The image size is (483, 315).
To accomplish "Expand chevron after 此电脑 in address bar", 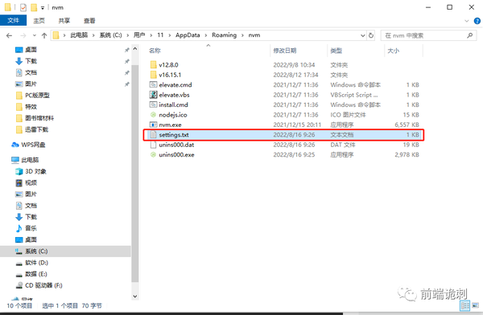I will click(x=93, y=35).
